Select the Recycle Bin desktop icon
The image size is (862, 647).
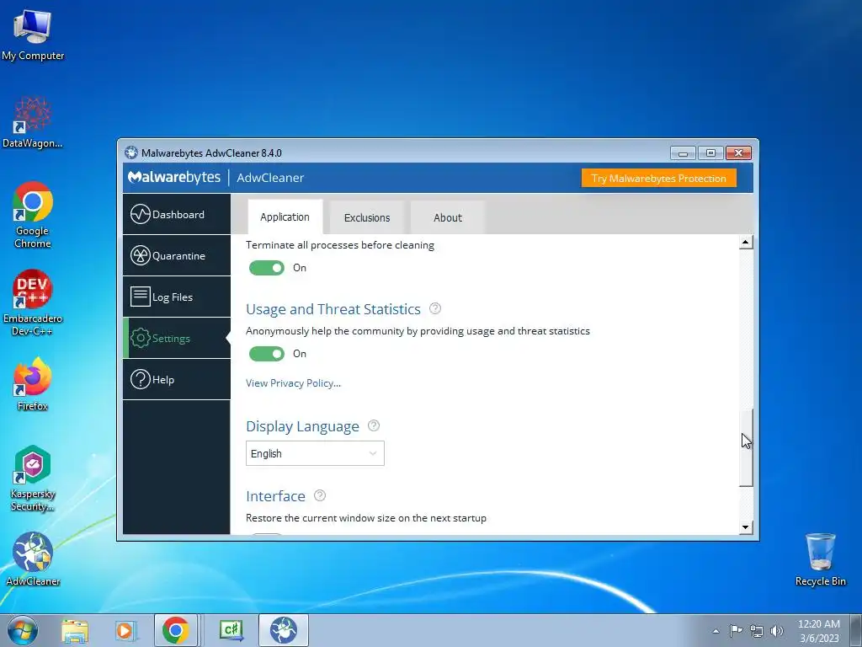(x=820, y=559)
